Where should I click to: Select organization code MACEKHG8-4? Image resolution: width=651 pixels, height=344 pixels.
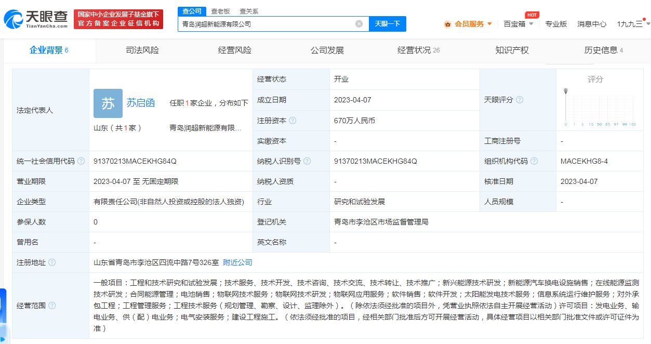(x=584, y=161)
